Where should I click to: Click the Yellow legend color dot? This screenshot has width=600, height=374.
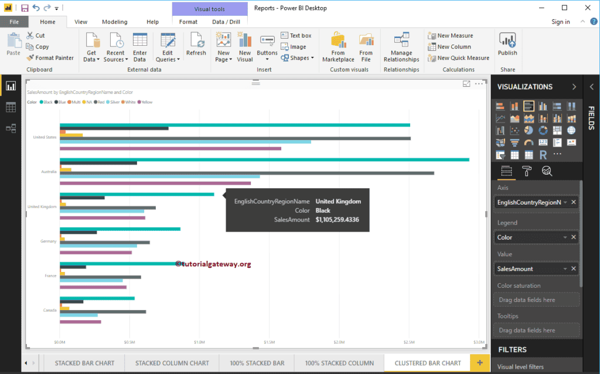click(139, 102)
